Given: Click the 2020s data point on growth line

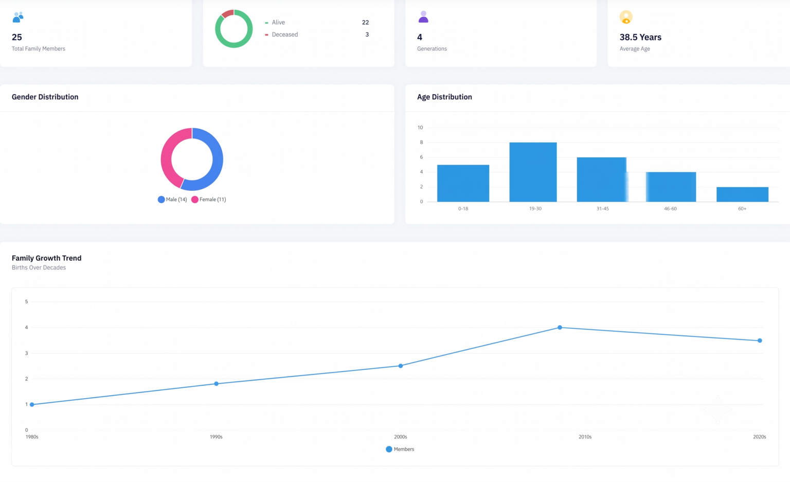Looking at the screenshot, I should tap(760, 341).
